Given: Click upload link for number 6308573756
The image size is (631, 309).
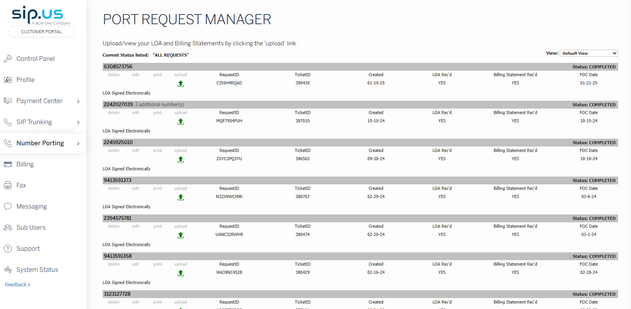Looking at the screenshot, I should pyautogui.click(x=181, y=75).
